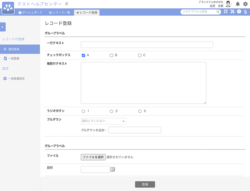Open the wrench tools icon
Image resolution: width=250 pixels, height=191 pixels.
[x=233, y=12]
